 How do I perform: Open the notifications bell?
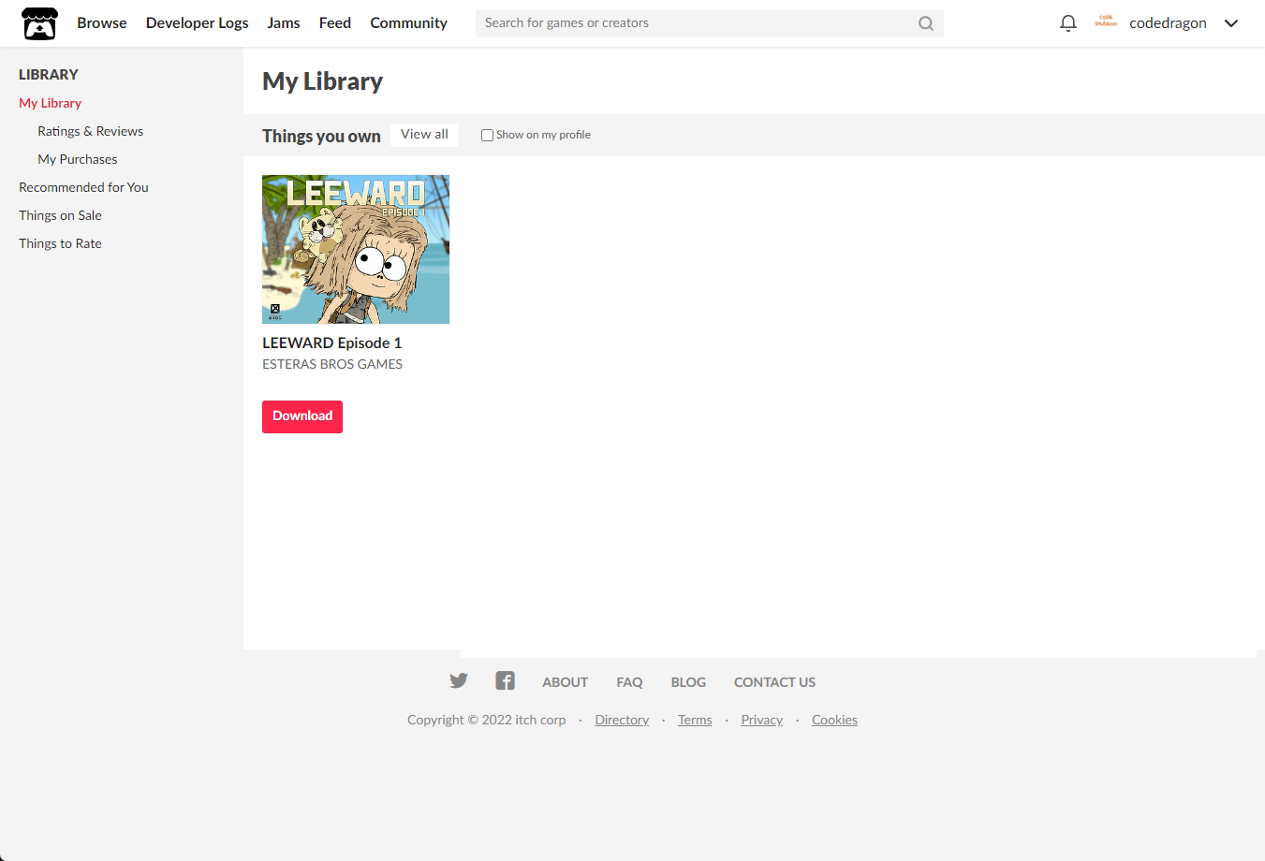tap(1067, 23)
